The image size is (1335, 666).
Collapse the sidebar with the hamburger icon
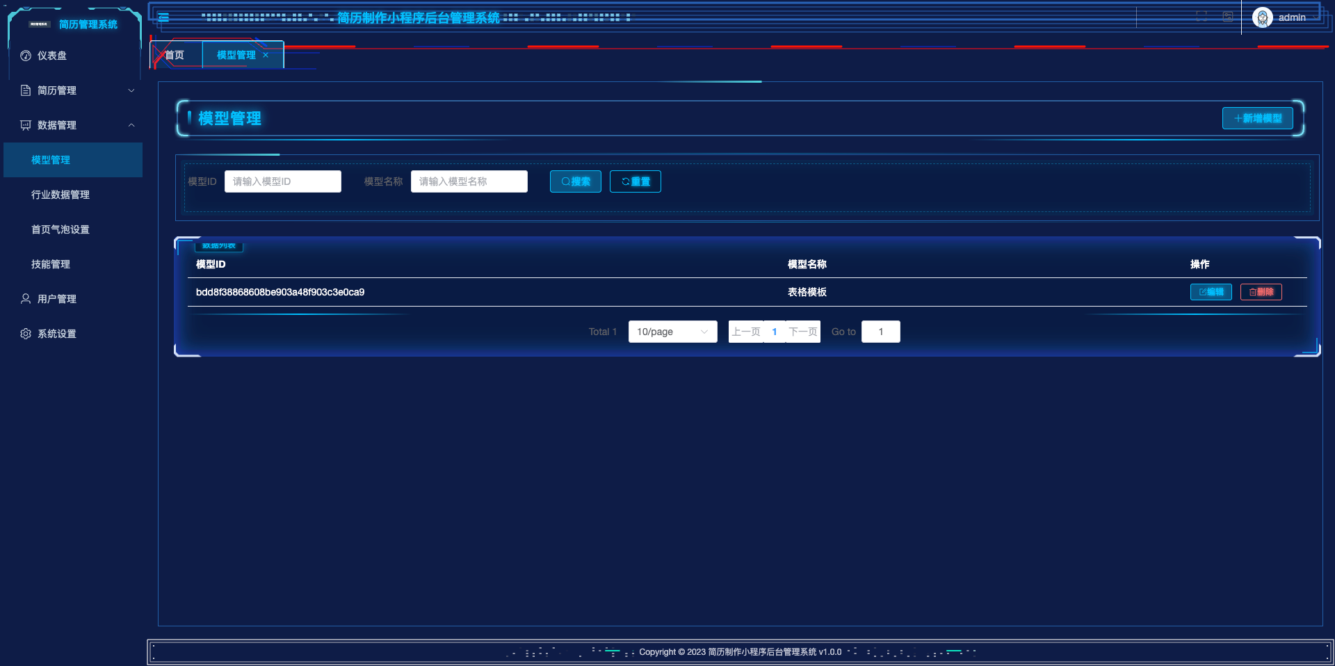pyautogui.click(x=163, y=17)
